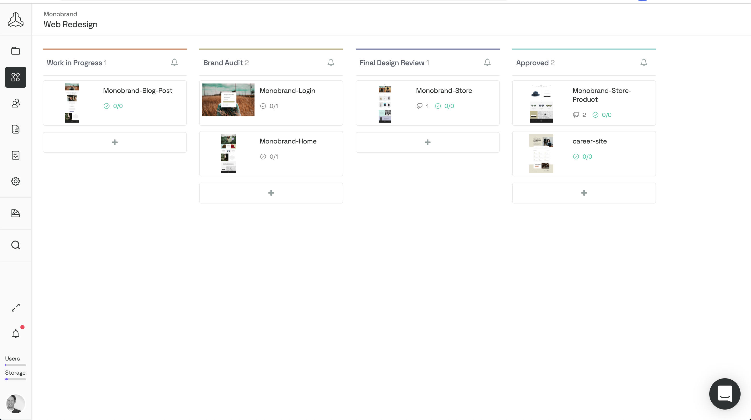Select the boards grid icon in sidebar
Viewport: 751px width, 420px height.
pos(15,77)
